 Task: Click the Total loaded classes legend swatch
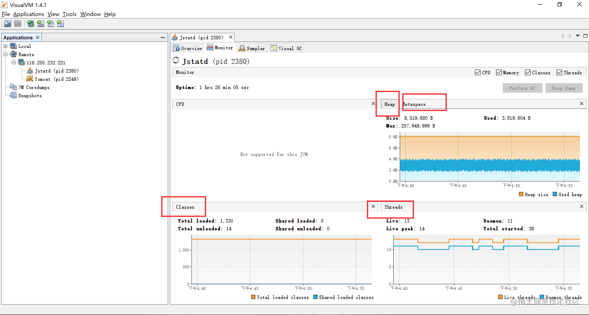253,297
